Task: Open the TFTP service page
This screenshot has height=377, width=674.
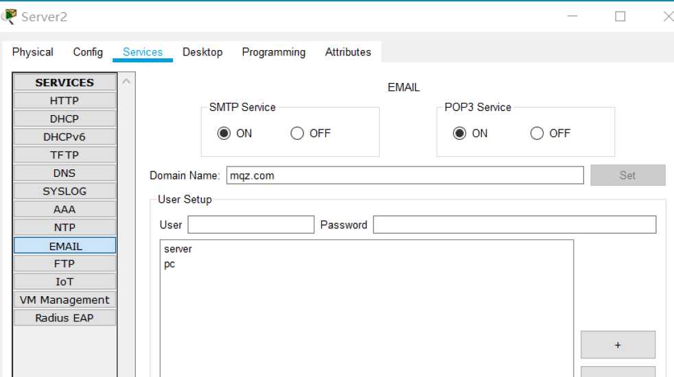Action: (65, 155)
